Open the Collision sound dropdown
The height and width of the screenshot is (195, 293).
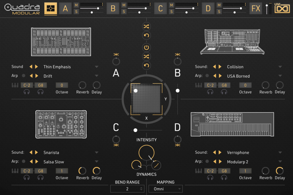click(x=280, y=67)
